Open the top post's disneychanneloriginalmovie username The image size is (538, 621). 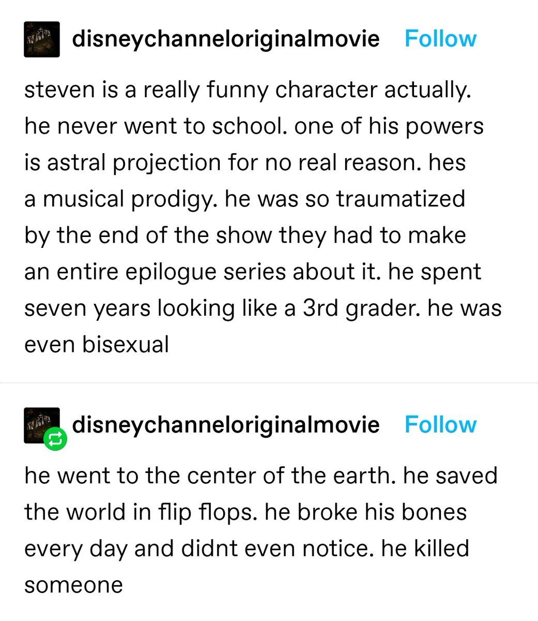click(x=226, y=39)
